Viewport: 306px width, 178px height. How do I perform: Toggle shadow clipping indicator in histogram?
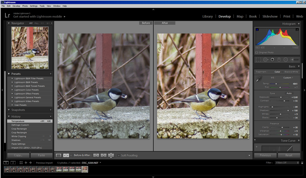tap(257, 30)
